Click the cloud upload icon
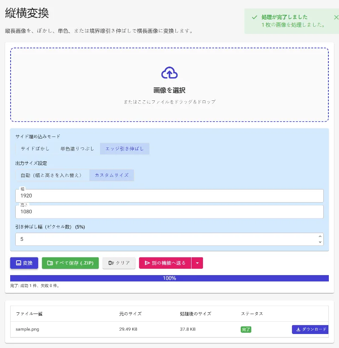Screen dimensions: 339x348 coord(169,73)
